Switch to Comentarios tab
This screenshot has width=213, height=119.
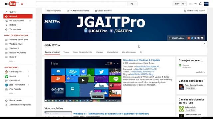pos(112,52)
